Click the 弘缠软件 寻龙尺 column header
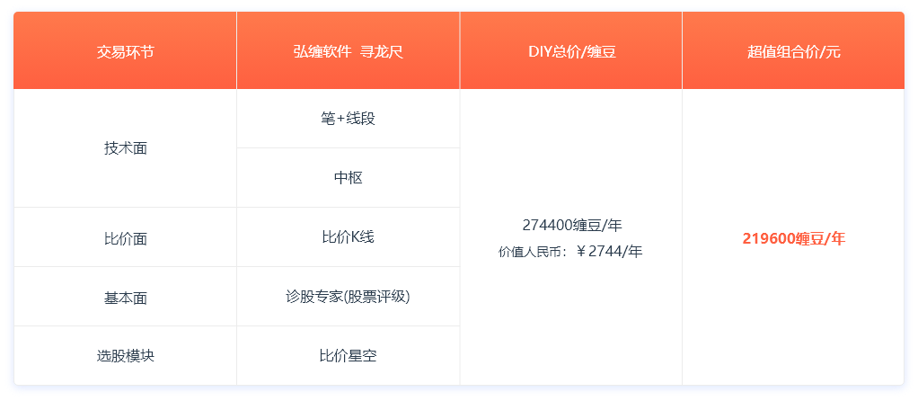 pos(349,51)
